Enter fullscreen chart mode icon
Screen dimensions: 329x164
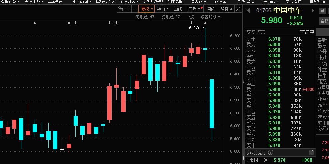238,9
